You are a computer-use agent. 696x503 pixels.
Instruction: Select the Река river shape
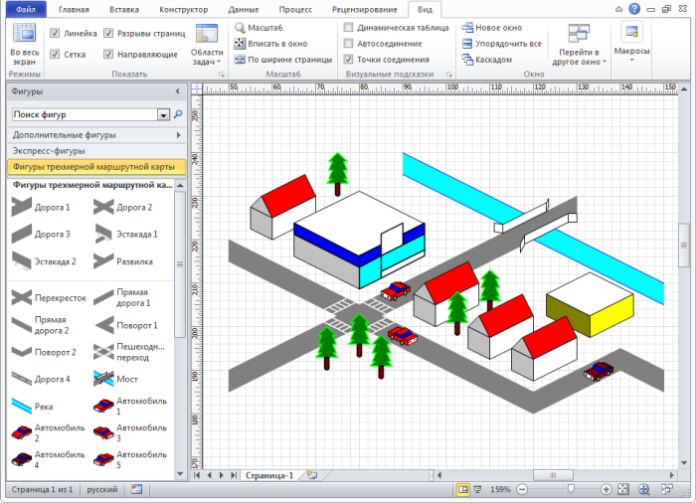[23, 406]
